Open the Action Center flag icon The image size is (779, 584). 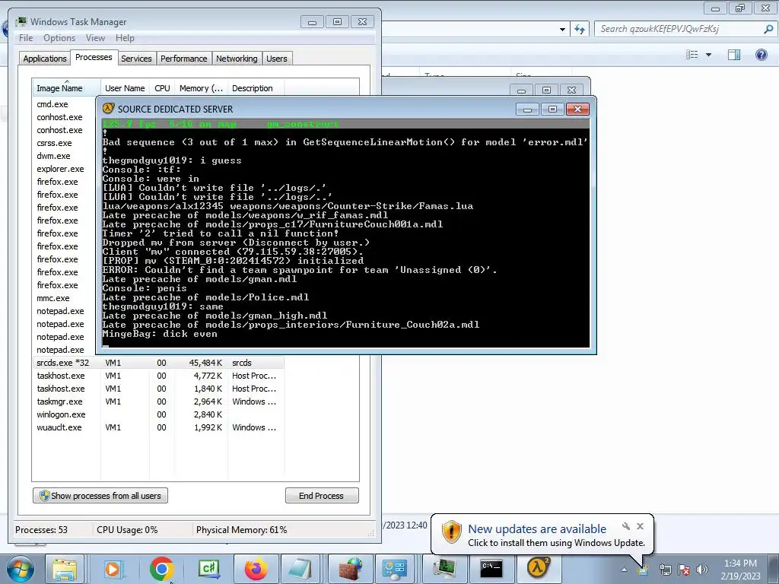point(684,570)
